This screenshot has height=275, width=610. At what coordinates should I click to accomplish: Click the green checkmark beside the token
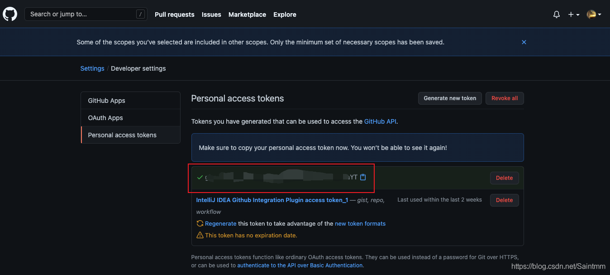200,177
